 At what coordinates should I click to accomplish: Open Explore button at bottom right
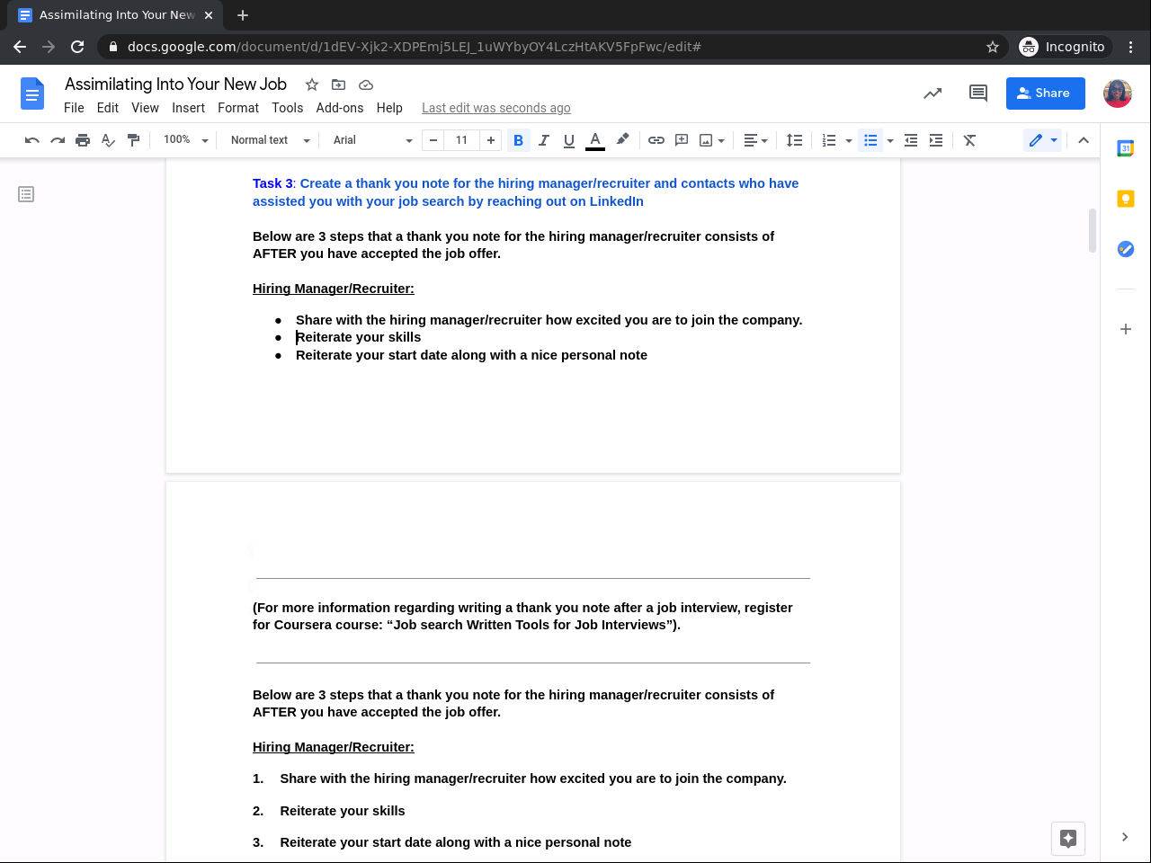(1068, 839)
